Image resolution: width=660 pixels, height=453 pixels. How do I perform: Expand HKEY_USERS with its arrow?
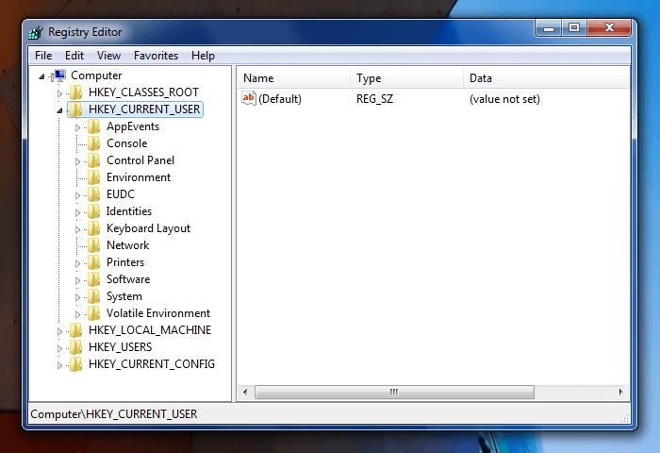coord(59,348)
